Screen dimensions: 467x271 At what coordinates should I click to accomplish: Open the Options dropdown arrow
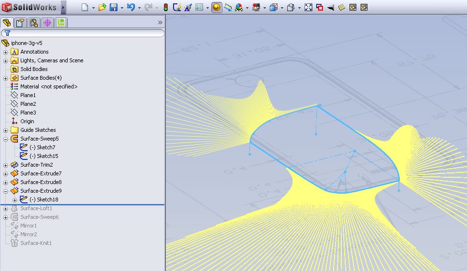point(207,8)
